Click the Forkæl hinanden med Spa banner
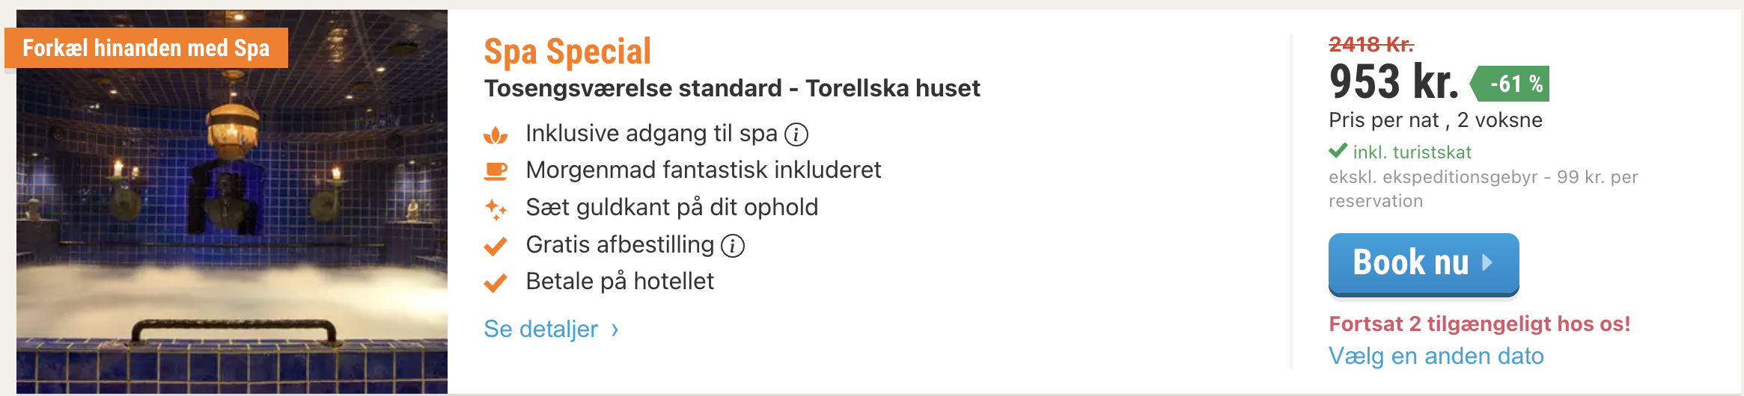Screen dimensions: 1744x396 point(146,48)
